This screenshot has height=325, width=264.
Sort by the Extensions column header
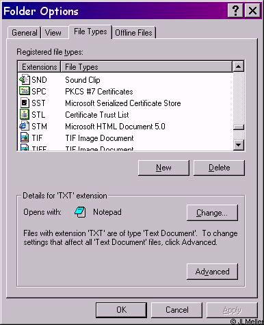tap(39, 67)
